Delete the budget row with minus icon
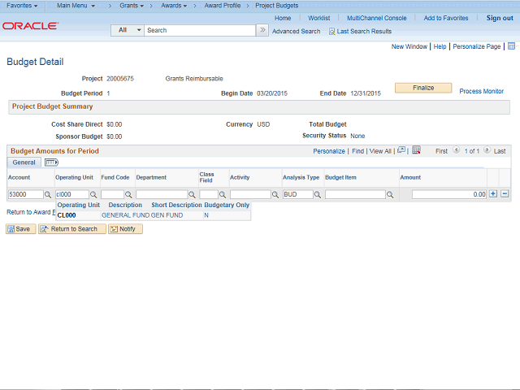Screen dimensions: 520x390 [x=505, y=194]
